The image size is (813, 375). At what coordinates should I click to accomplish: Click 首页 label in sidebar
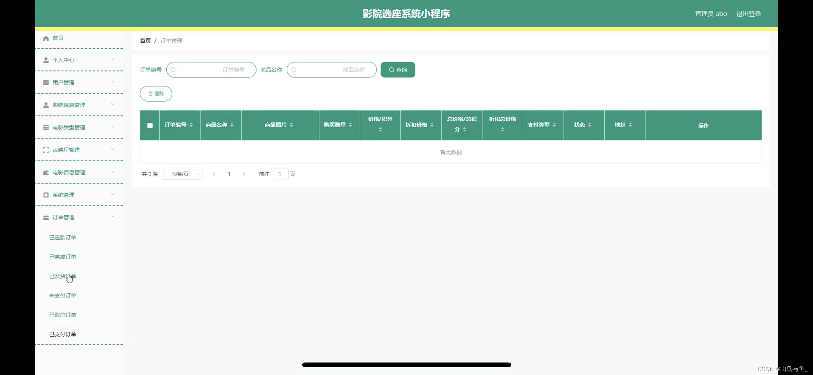[x=58, y=38]
